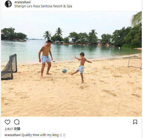
Task: Click the twin palm trees in the photo
Action: pyautogui.click(x=53, y=34)
